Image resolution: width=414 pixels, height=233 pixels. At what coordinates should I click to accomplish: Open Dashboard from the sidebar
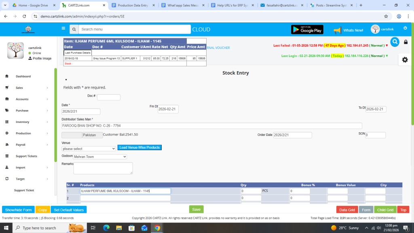(x=23, y=76)
